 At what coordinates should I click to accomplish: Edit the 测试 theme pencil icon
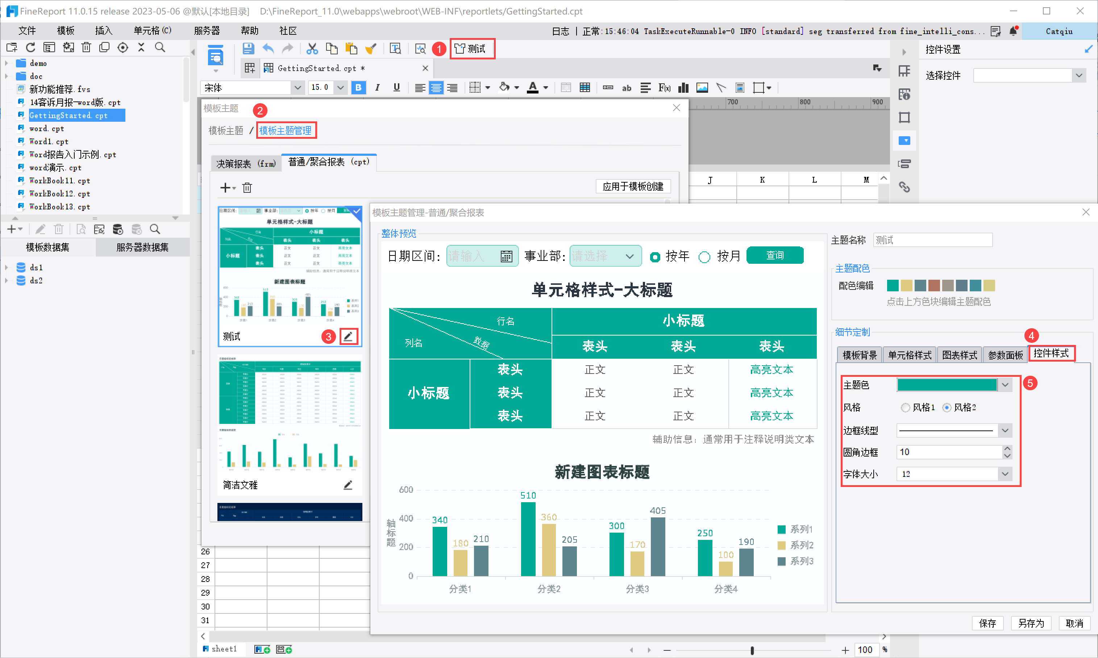pyautogui.click(x=348, y=337)
